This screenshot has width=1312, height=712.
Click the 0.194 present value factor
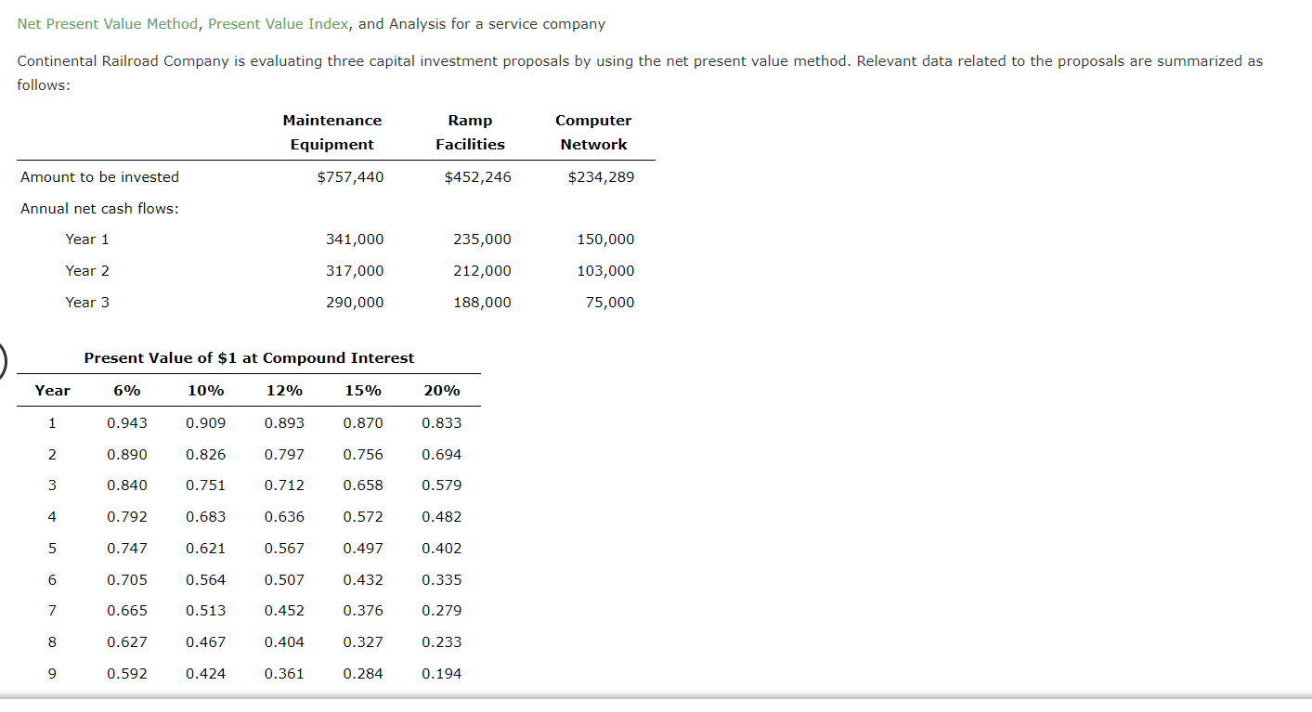(x=442, y=674)
